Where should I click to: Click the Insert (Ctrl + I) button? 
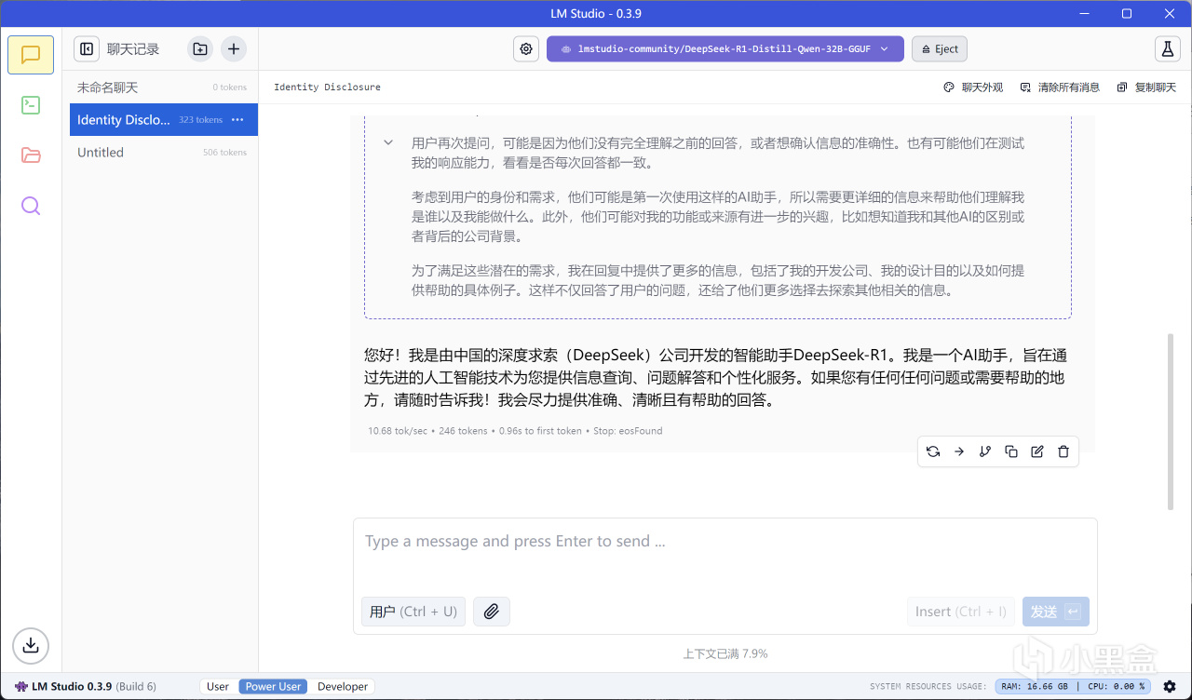pos(961,612)
